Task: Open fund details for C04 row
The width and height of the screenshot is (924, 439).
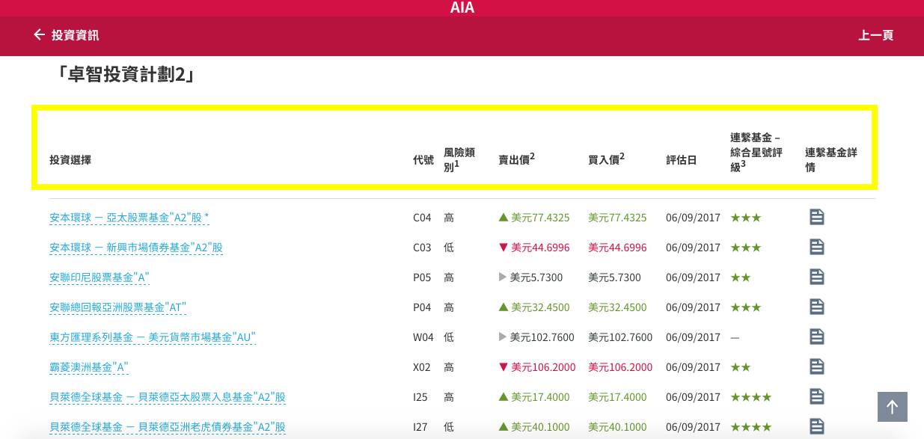Action: [817, 217]
